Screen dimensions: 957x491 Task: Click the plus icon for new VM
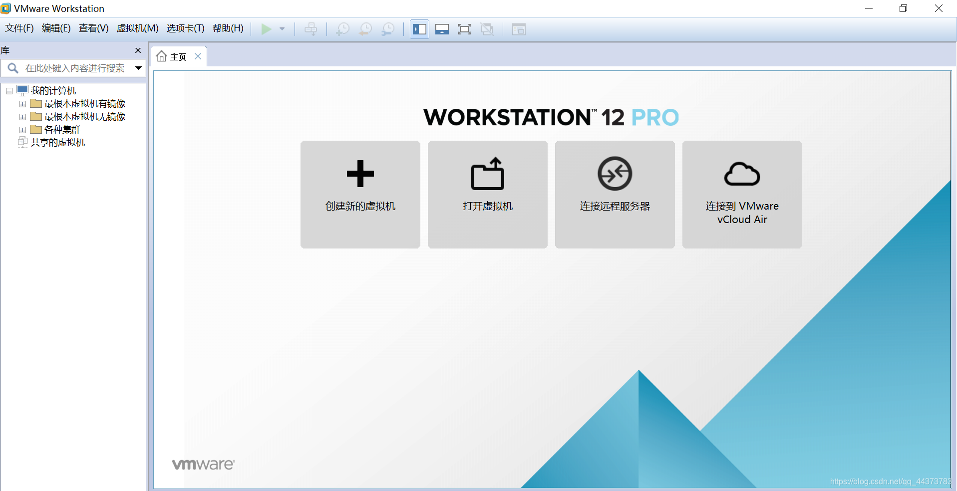tap(360, 174)
